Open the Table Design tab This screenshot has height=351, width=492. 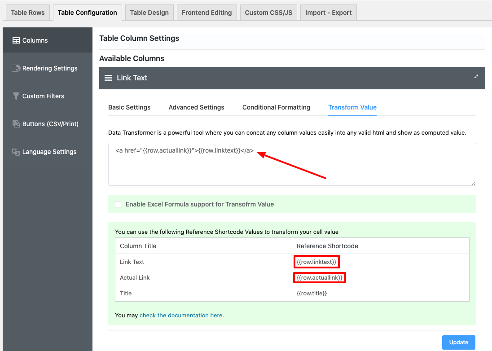(x=149, y=12)
